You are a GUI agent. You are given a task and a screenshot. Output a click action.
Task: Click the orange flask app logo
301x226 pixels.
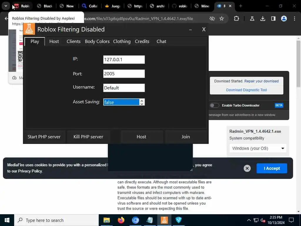(x=29, y=29)
